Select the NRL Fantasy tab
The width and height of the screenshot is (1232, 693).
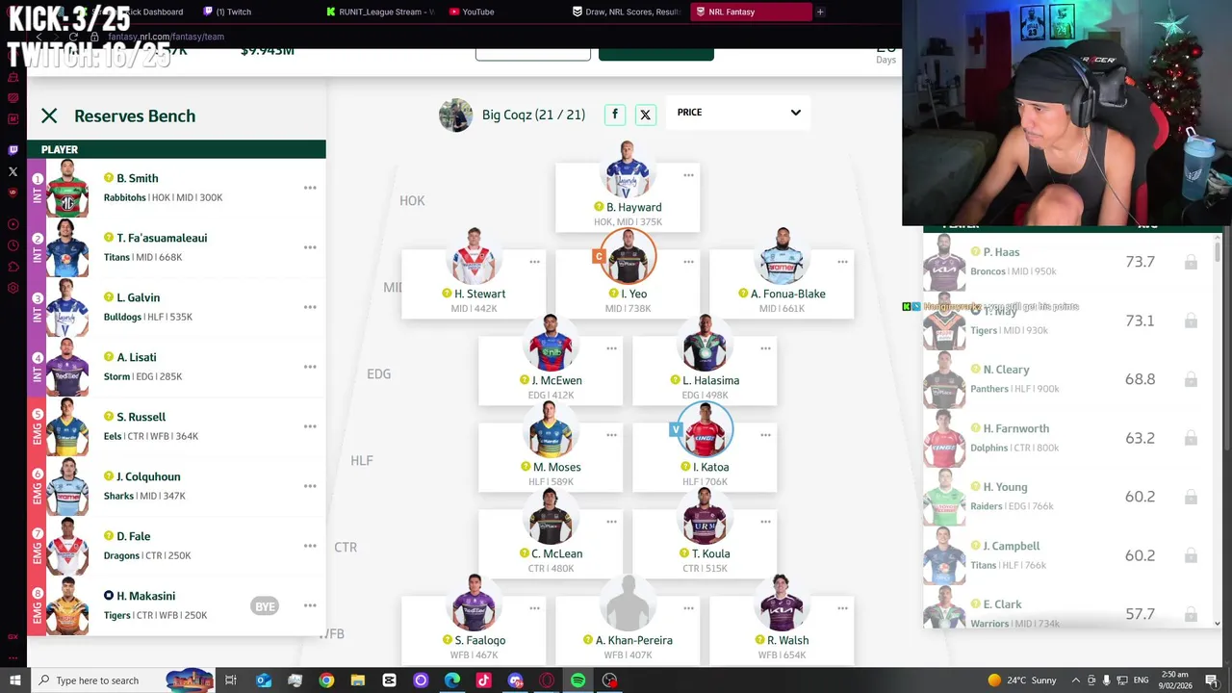pos(750,12)
